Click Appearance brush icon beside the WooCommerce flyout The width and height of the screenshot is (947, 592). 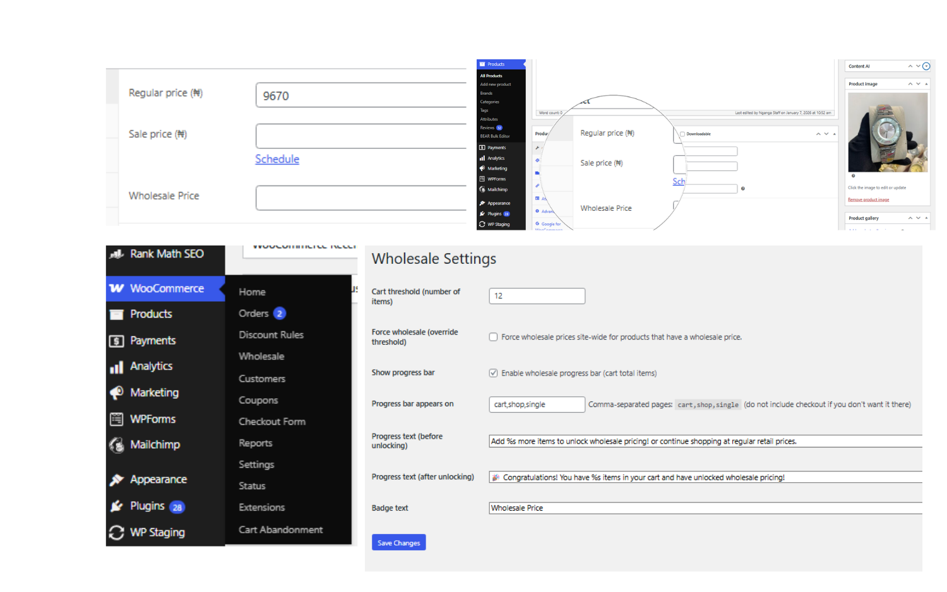tap(116, 480)
